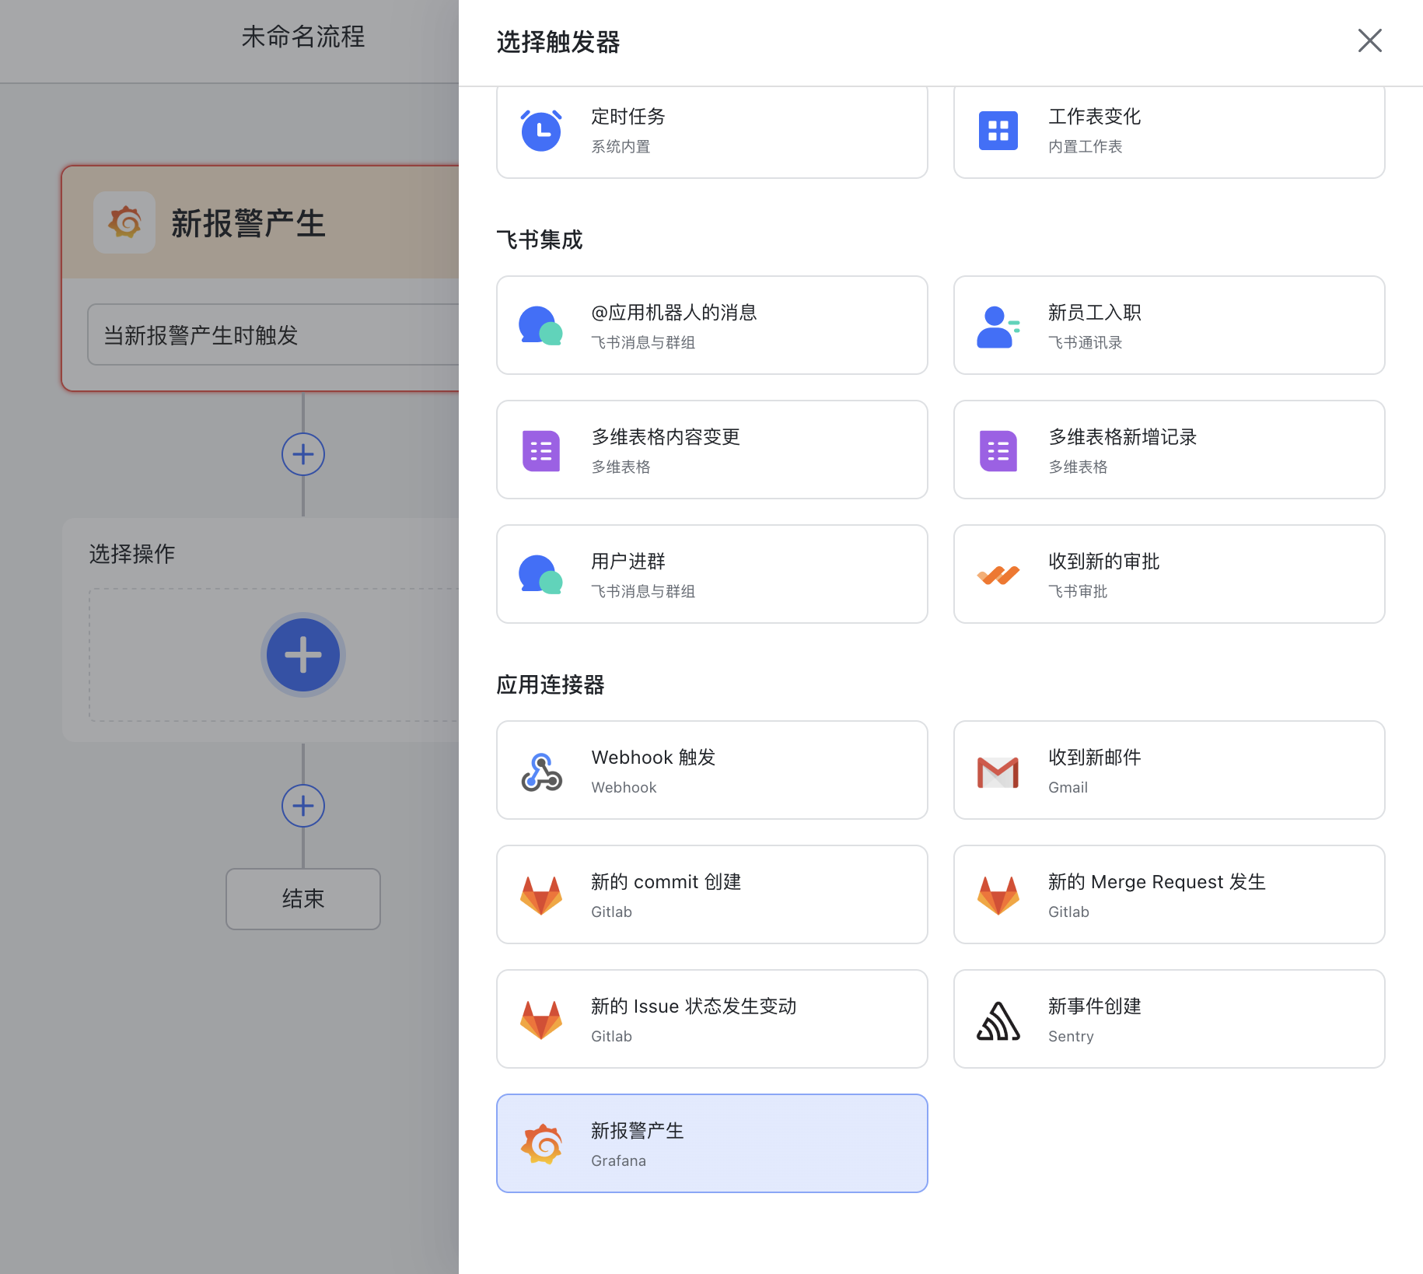Click the contact icon for 新员工入职
This screenshot has width=1423, height=1274.
click(x=998, y=325)
